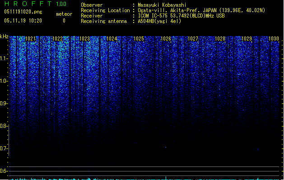
Task: Click the 1027 time marker
Action: pos(193,39)
